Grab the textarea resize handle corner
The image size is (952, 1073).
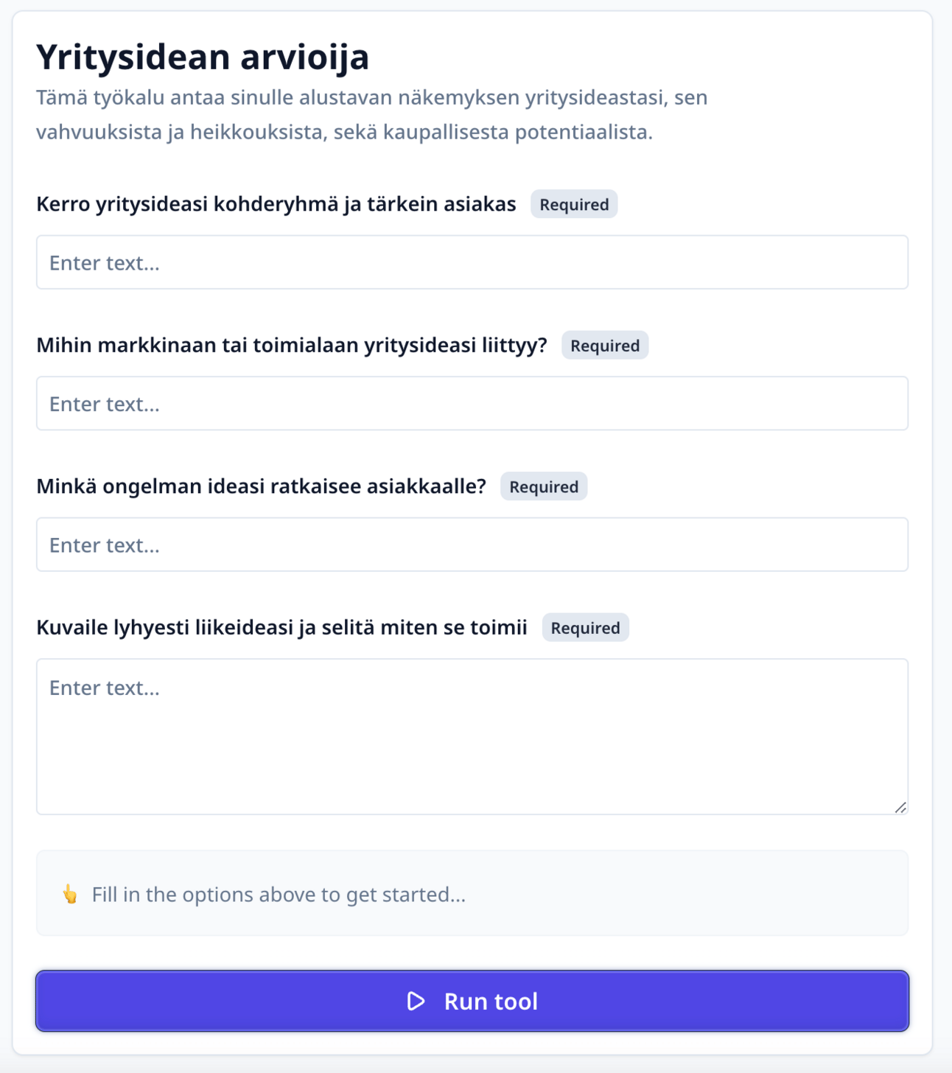tap(900, 808)
